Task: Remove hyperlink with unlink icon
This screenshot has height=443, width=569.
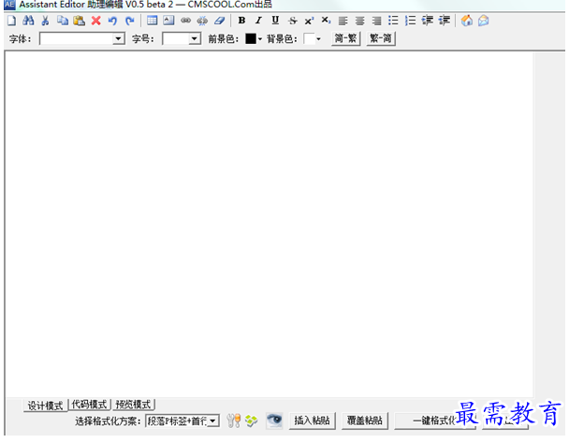Action: [202, 21]
